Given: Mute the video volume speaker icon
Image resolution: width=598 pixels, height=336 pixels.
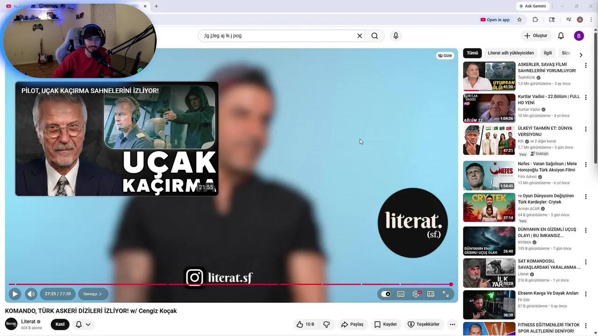Looking at the screenshot, I should pos(31,294).
